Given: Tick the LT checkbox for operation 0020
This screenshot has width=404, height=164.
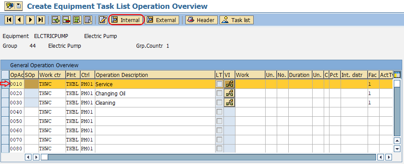Looking at the screenshot, I should pyautogui.click(x=219, y=93).
